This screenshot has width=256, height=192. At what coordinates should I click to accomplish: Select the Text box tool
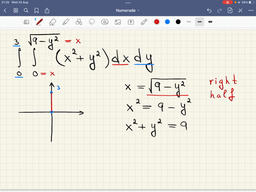(131, 22)
